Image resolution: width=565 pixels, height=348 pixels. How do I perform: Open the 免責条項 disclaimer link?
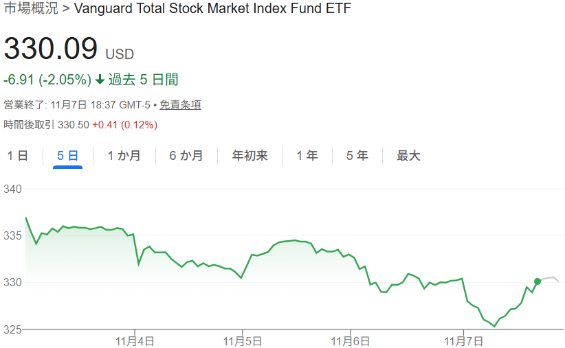[180, 105]
